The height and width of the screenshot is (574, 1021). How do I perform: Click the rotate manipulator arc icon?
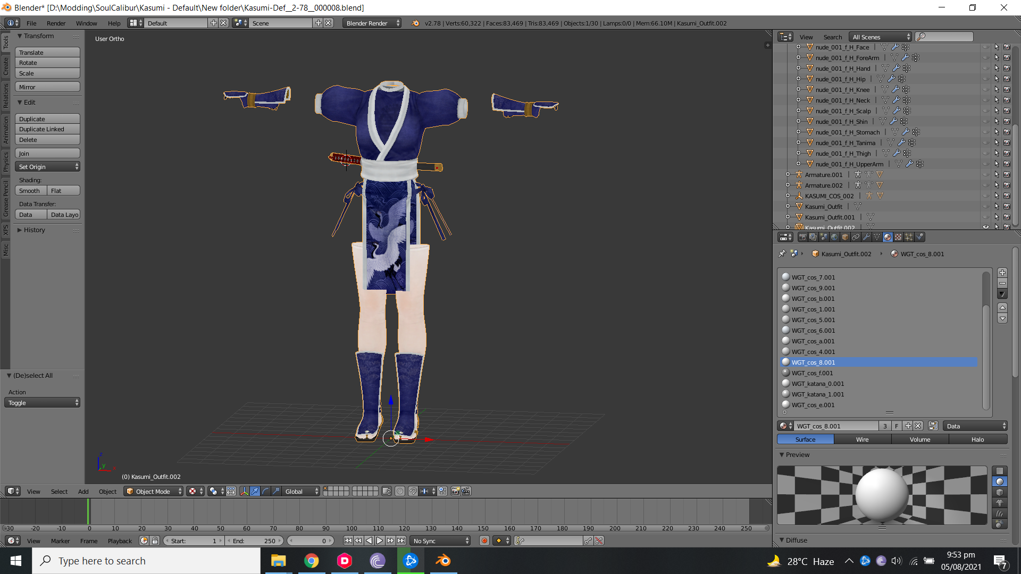tap(265, 492)
